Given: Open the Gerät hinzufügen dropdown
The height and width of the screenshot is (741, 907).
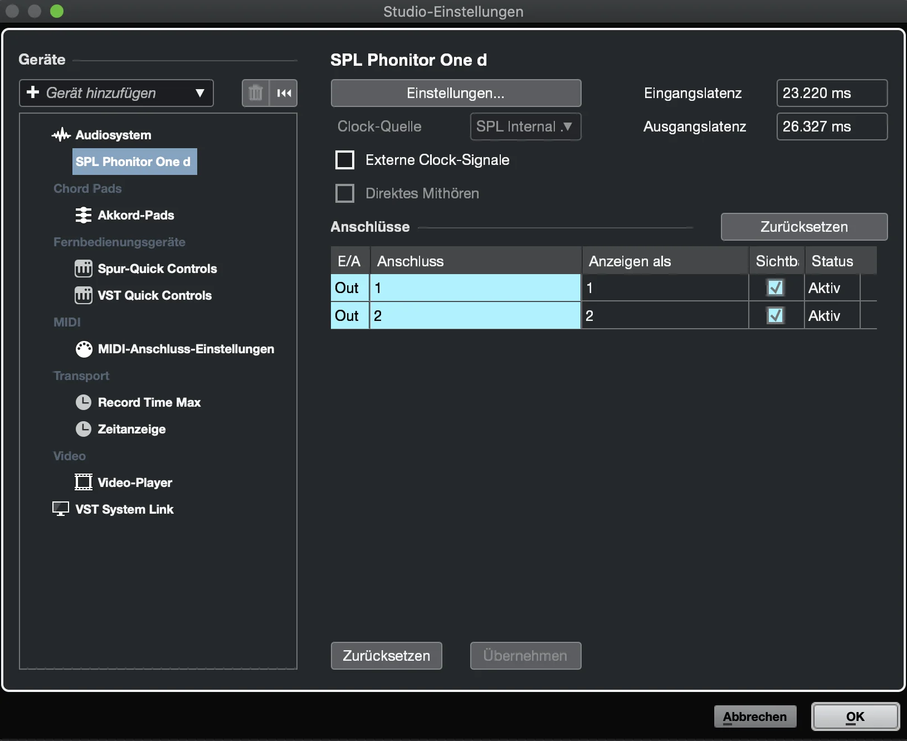Looking at the screenshot, I should (116, 93).
